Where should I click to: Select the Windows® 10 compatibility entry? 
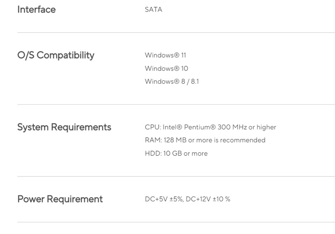click(166, 68)
